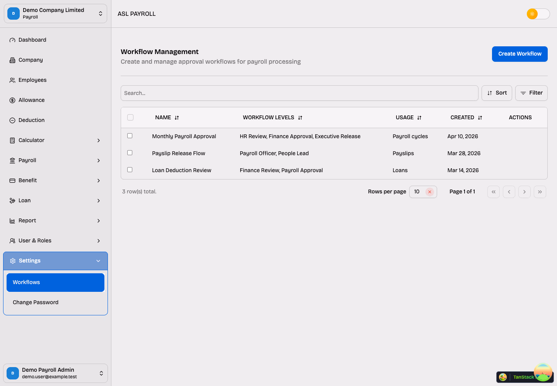Select the Dashboard icon in the sidebar

12,40
